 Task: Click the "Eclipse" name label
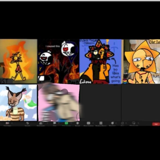click(x=85, y=82)
